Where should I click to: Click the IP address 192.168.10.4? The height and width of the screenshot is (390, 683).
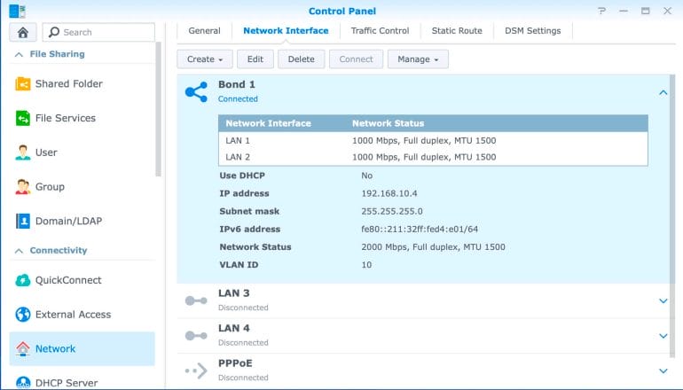(389, 193)
